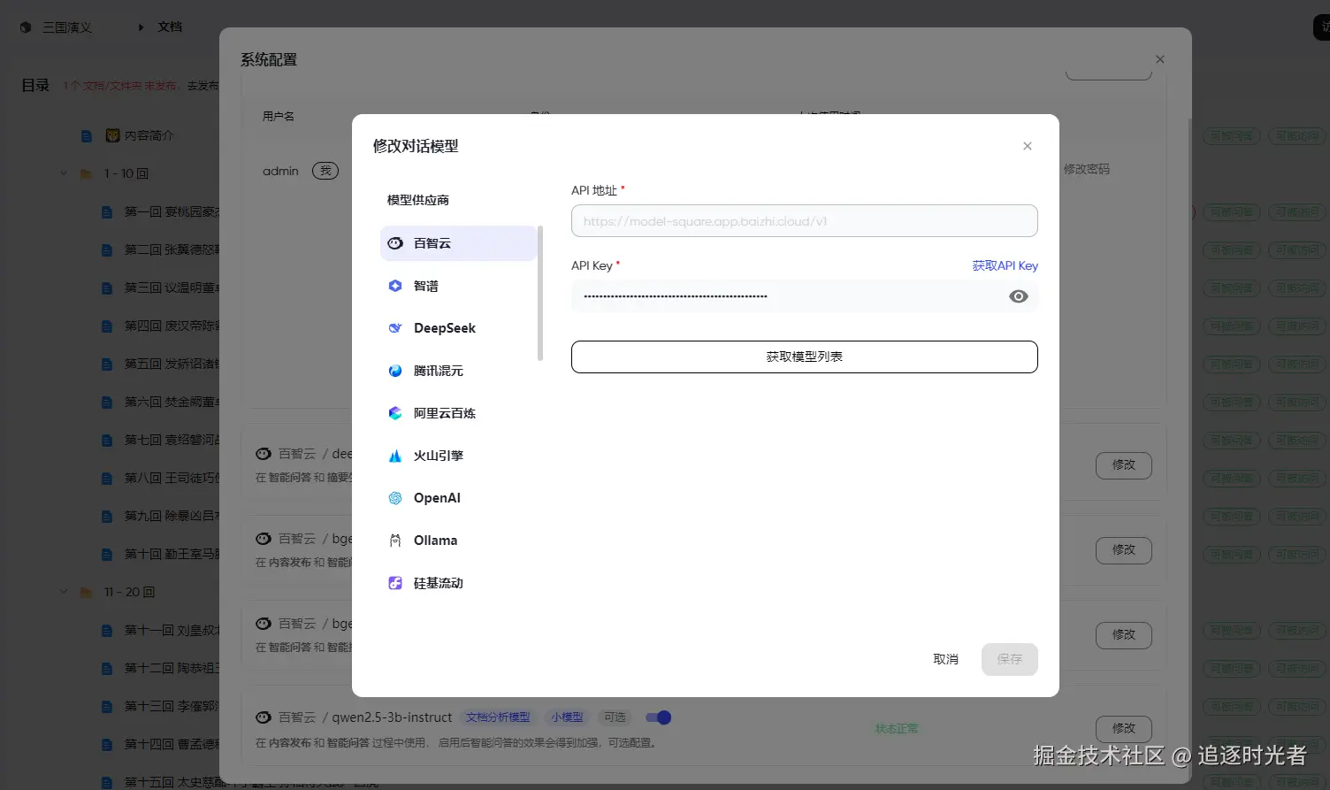Screen dimensions: 1330x790
Task: Click 修改 in the 百智云 / dee model row
Action: click(x=1124, y=464)
